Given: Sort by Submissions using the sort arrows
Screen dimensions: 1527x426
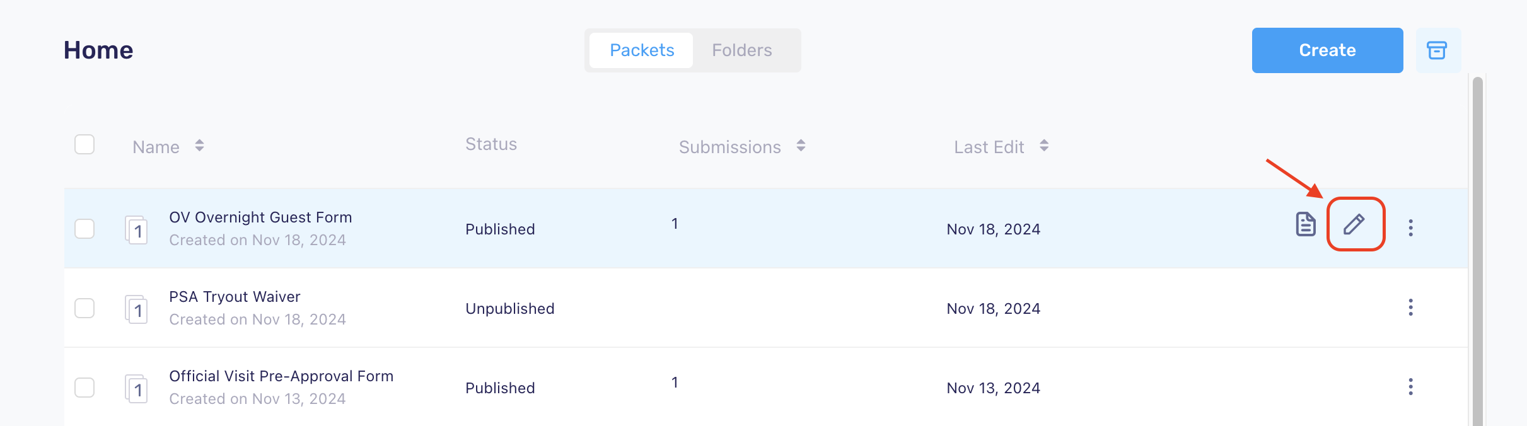Looking at the screenshot, I should click(x=801, y=146).
